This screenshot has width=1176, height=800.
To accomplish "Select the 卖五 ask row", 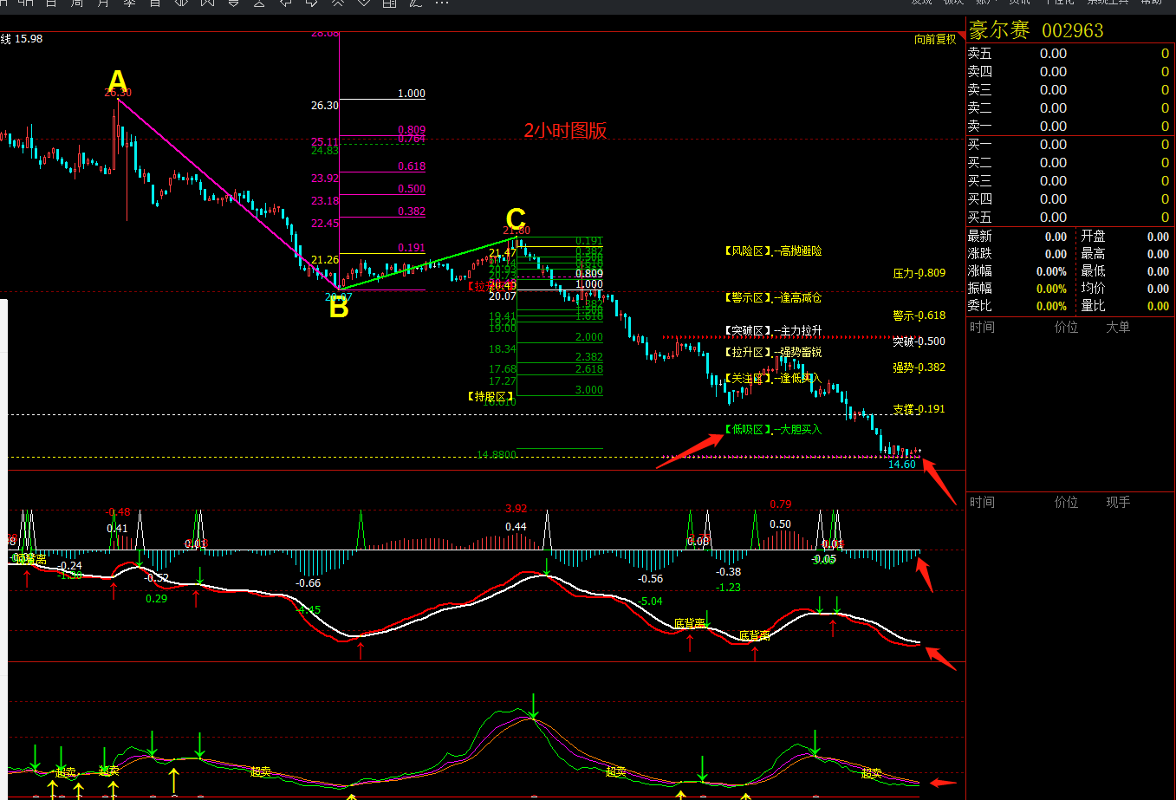I will pos(1070,54).
